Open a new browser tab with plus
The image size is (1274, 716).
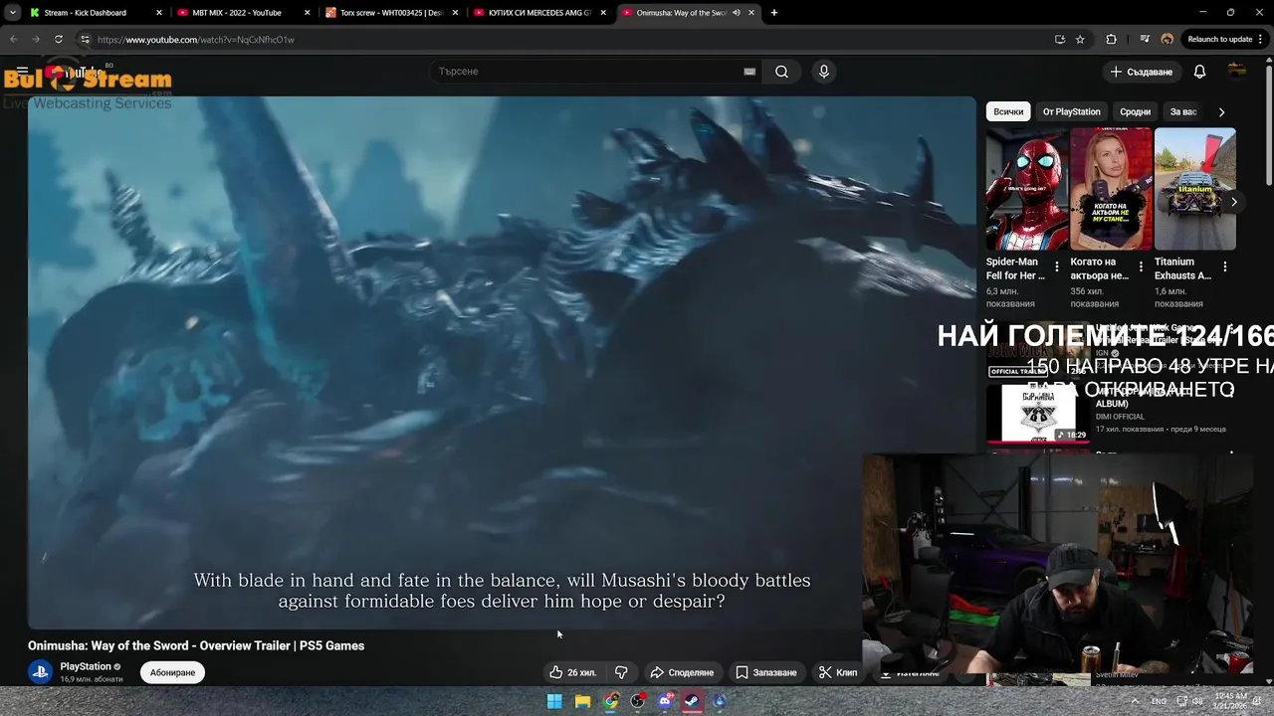[774, 13]
